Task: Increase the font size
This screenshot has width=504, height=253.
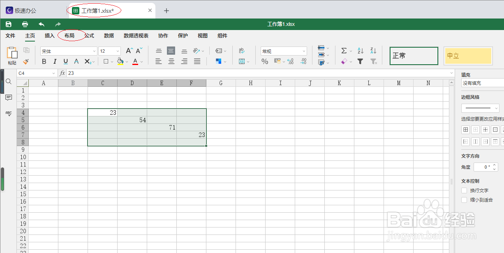Action: coord(129,51)
